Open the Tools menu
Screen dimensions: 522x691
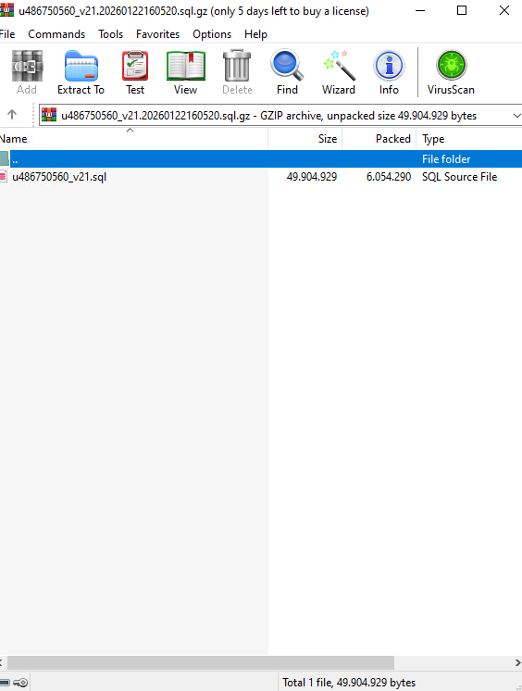click(110, 34)
